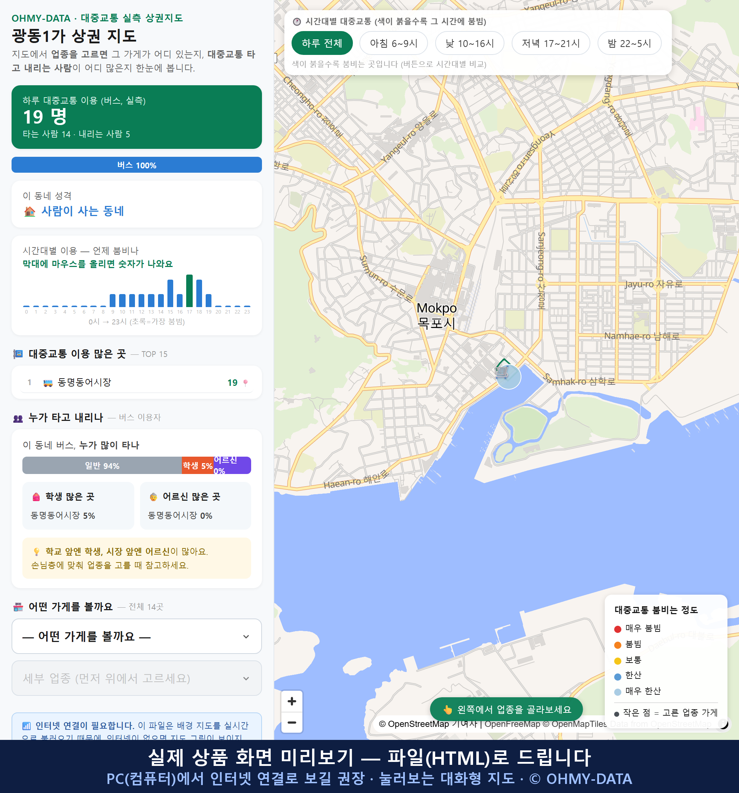The image size is (739, 793).
Task: Click the 학생 많은 곳 card
Action: coord(78,506)
